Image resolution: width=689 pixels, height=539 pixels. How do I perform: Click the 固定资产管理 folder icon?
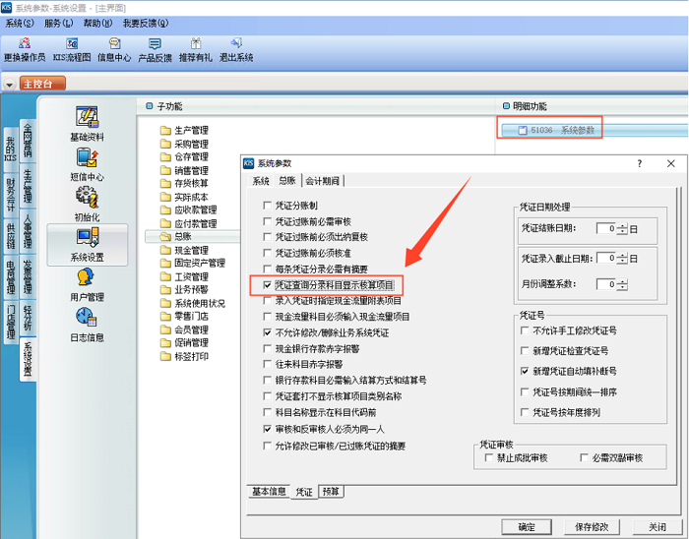click(165, 263)
